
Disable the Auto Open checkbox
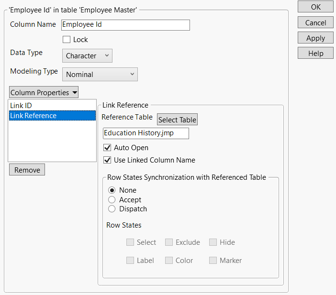point(107,148)
